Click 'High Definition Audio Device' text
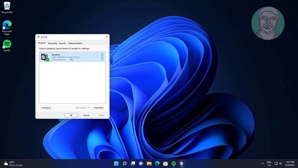This screenshot has width=298, height=168. click(66, 57)
